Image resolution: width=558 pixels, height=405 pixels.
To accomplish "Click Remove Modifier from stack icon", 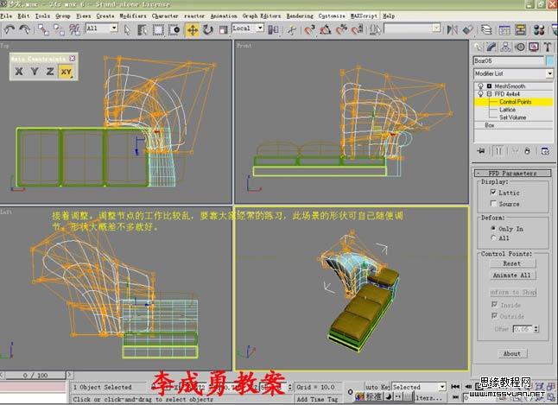I will [x=527, y=151].
